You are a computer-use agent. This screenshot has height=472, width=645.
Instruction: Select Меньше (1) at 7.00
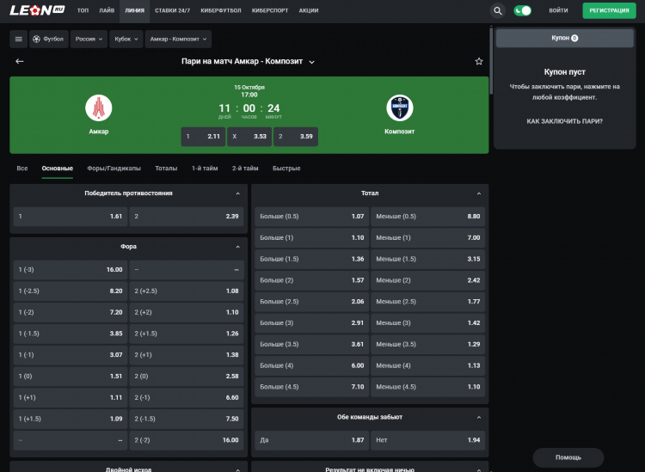[x=427, y=237]
